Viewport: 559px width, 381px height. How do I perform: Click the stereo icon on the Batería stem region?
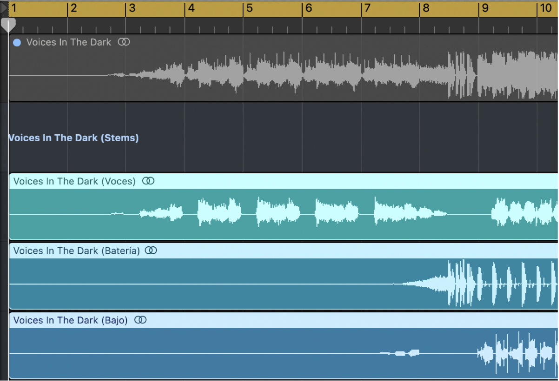[151, 250]
